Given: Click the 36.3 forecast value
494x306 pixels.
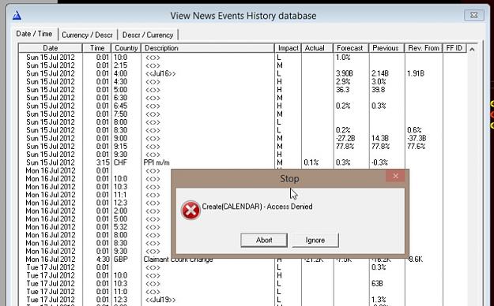Looking at the screenshot, I should [342, 90].
